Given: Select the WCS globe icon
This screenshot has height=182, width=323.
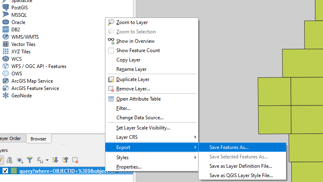Looking at the screenshot, I should pos(6,59).
